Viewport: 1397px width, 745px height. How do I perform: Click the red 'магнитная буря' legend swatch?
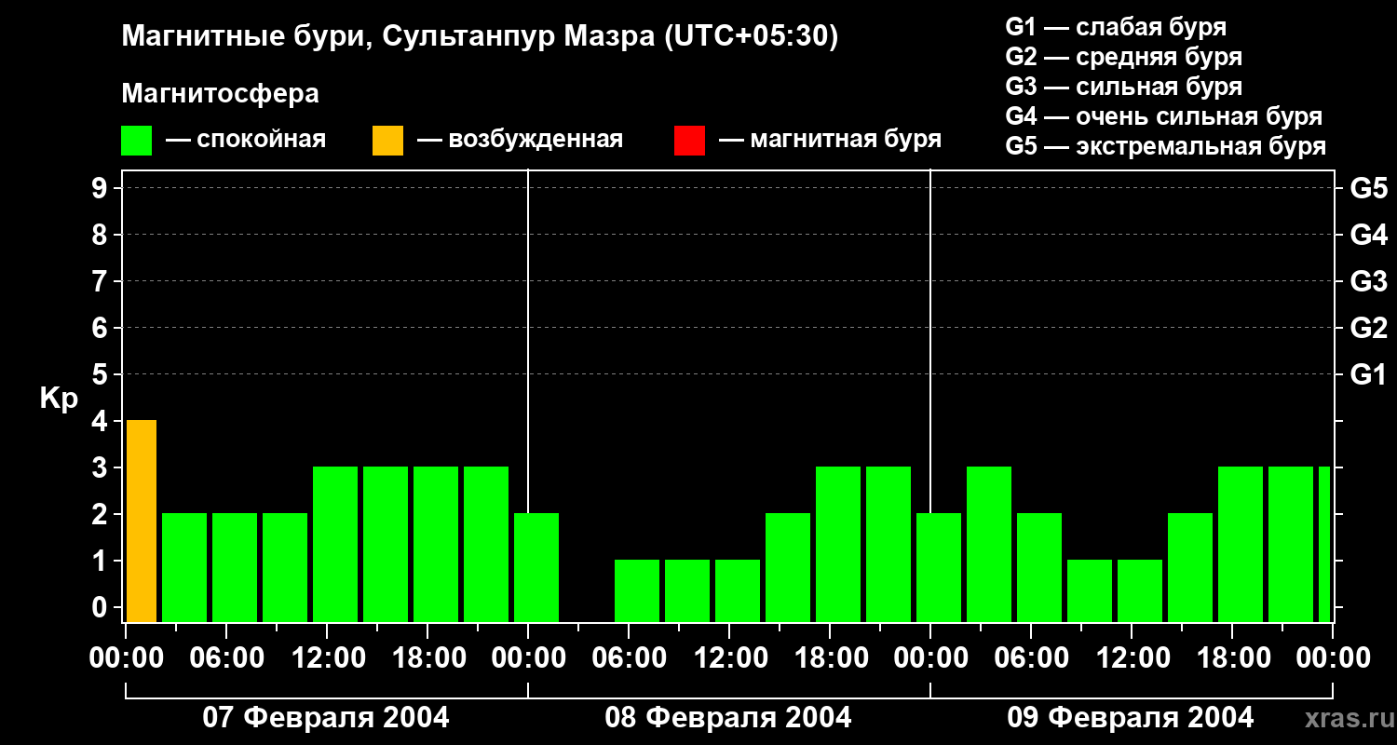[x=689, y=141]
